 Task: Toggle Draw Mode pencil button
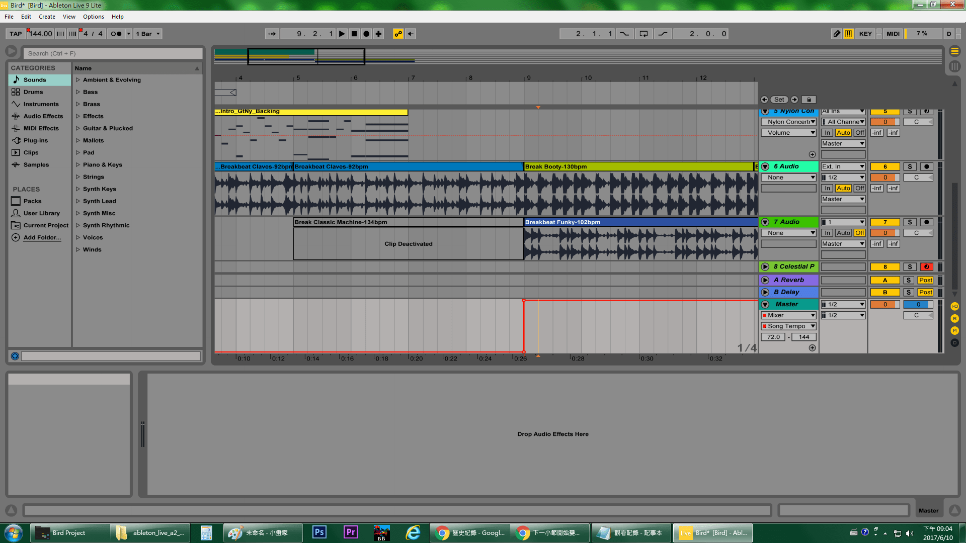pyautogui.click(x=837, y=34)
